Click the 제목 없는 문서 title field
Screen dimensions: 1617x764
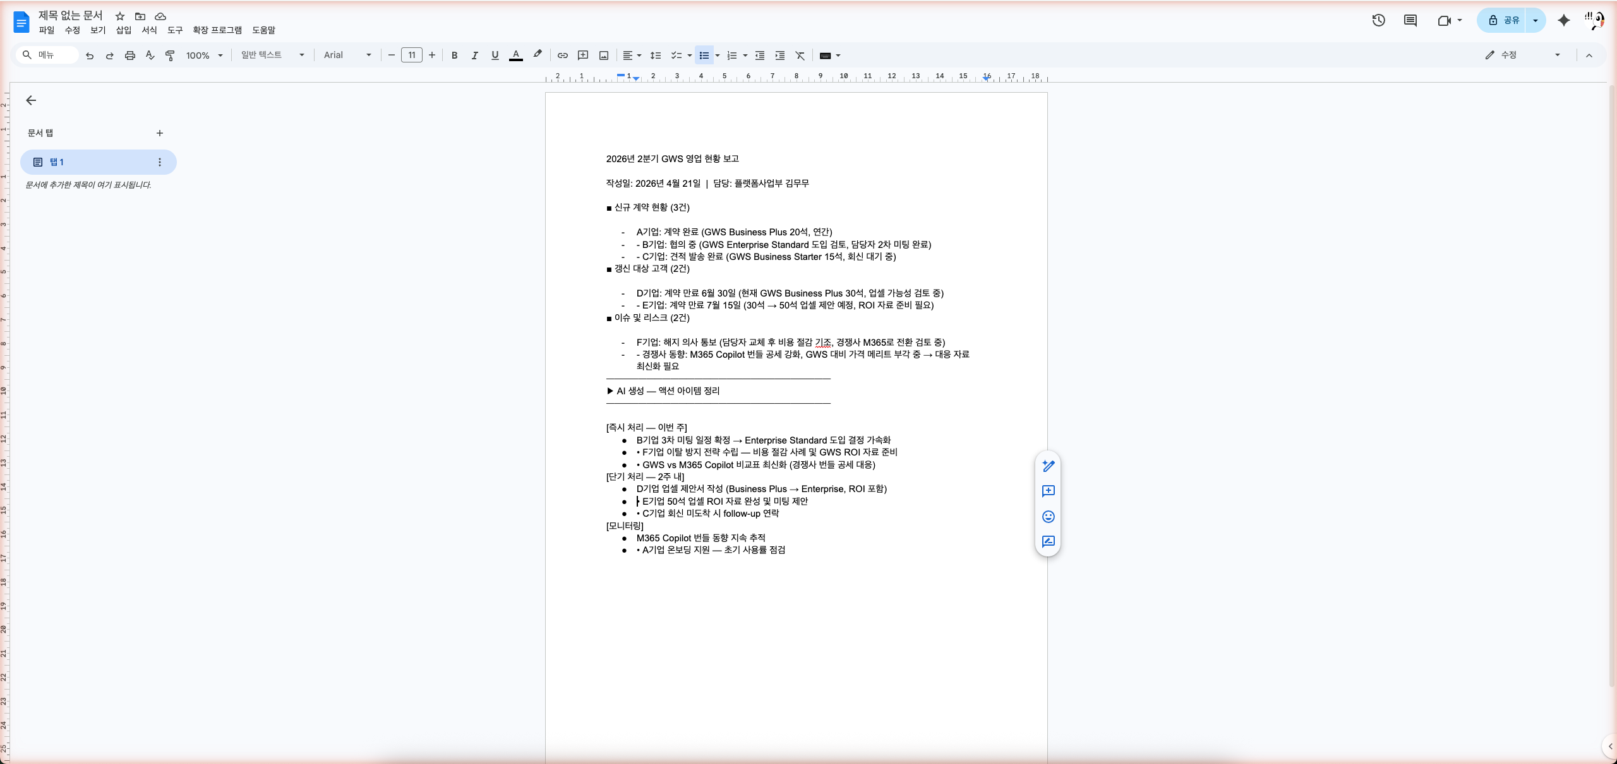[x=69, y=15]
